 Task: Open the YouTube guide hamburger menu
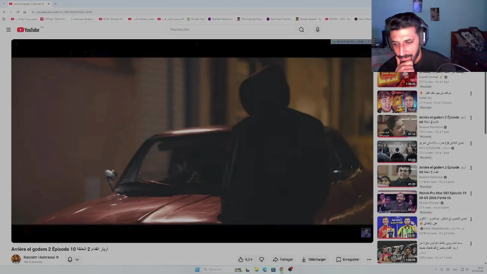click(8, 30)
